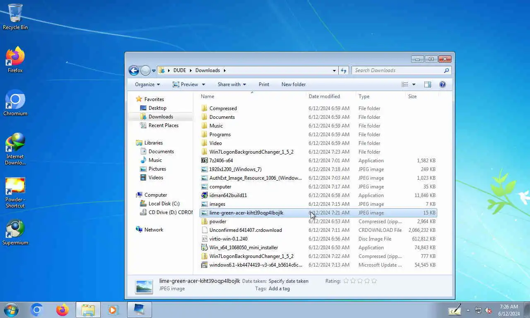The image size is (530, 318).
Task: Click the Print toolbar button
Action: point(264,84)
